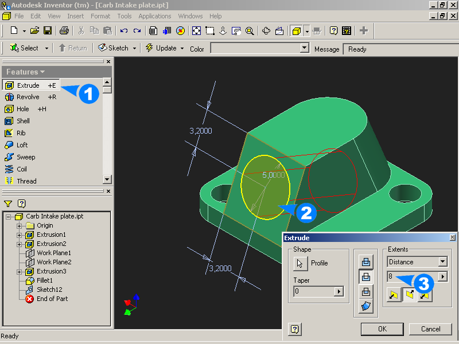Pick the Hole feature tool
The width and height of the screenshot is (459, 344).
click(23, 109)
